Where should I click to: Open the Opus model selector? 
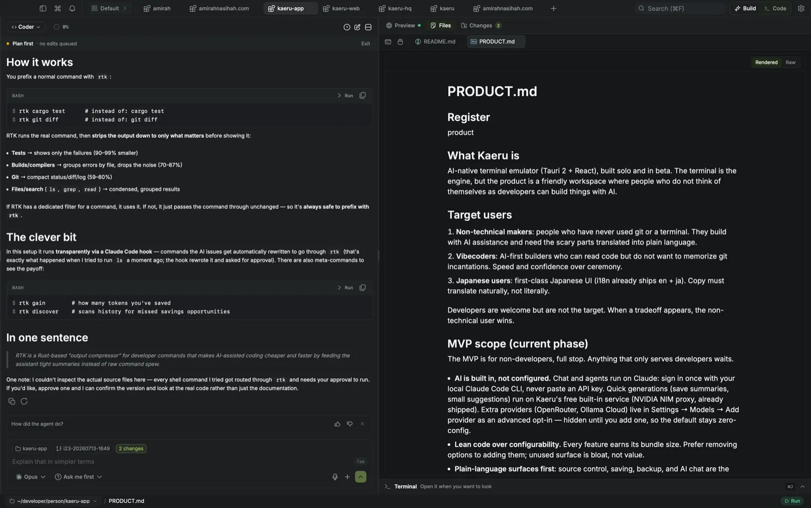click(30, 477)
